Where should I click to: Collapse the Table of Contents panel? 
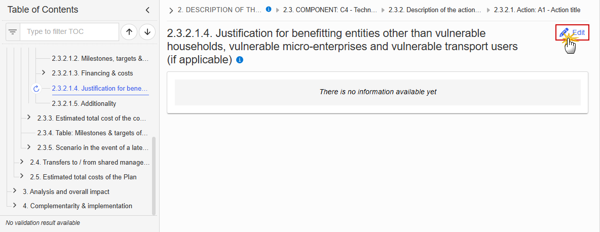point(147,10)
